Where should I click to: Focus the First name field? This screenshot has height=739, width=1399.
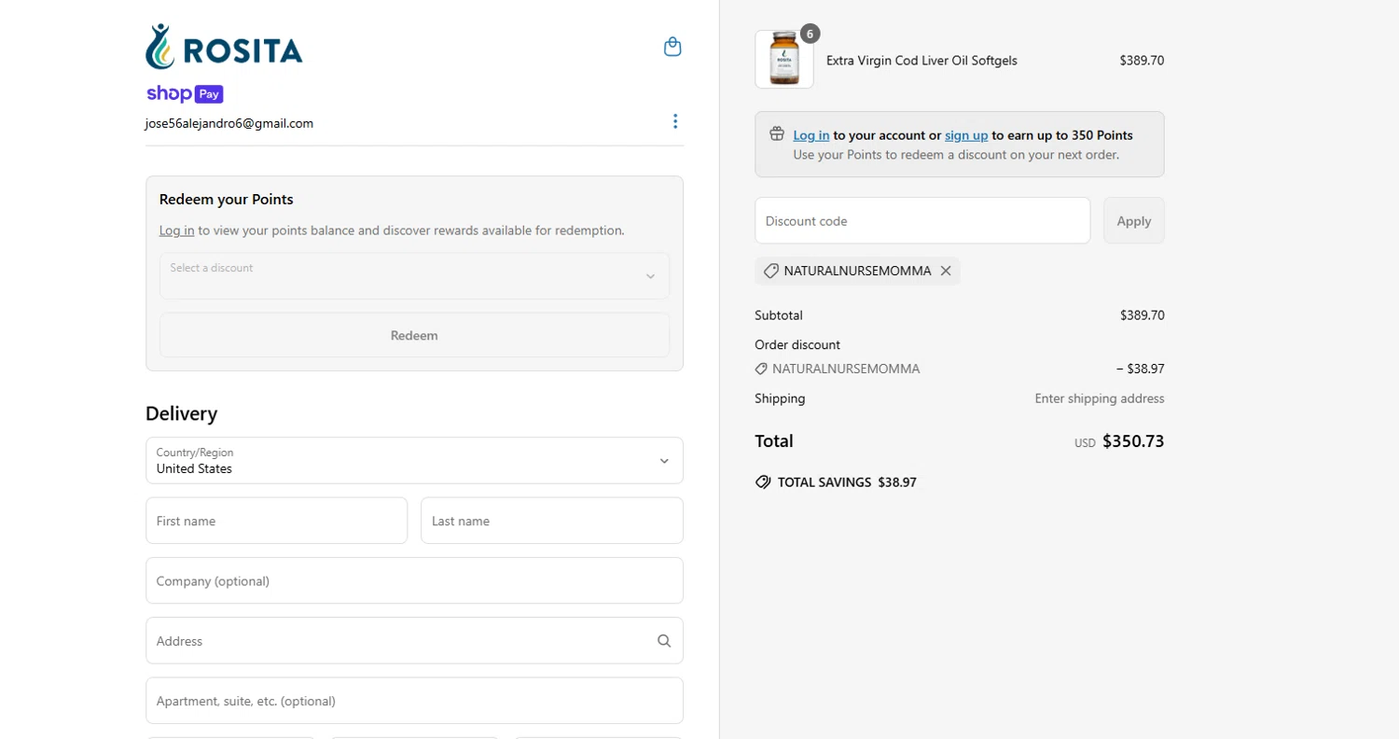[x=276, y=521]
